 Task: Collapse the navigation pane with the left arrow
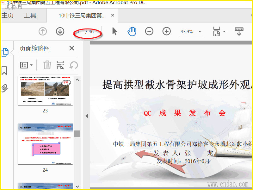87,116
